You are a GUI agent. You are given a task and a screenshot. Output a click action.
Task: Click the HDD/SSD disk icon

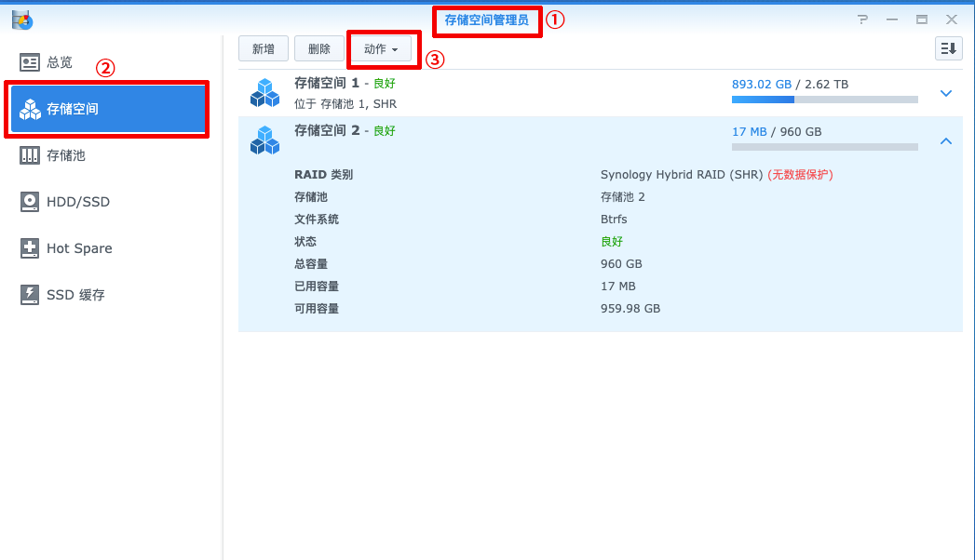click(30, 202)
